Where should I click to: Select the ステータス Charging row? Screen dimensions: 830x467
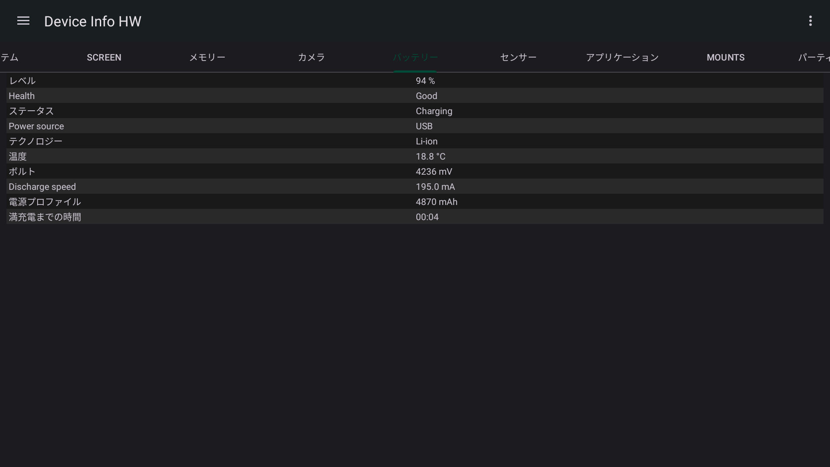pos(415,111)
